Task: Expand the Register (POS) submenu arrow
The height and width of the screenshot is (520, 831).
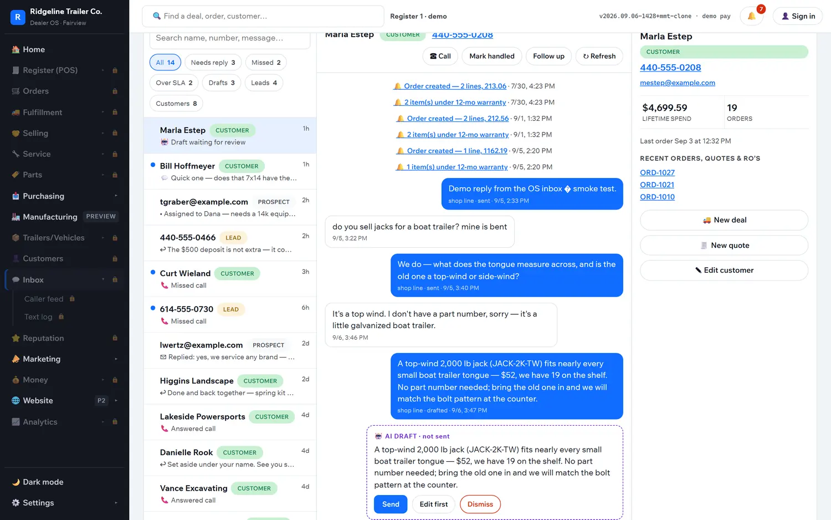Action: coord(103,70)
